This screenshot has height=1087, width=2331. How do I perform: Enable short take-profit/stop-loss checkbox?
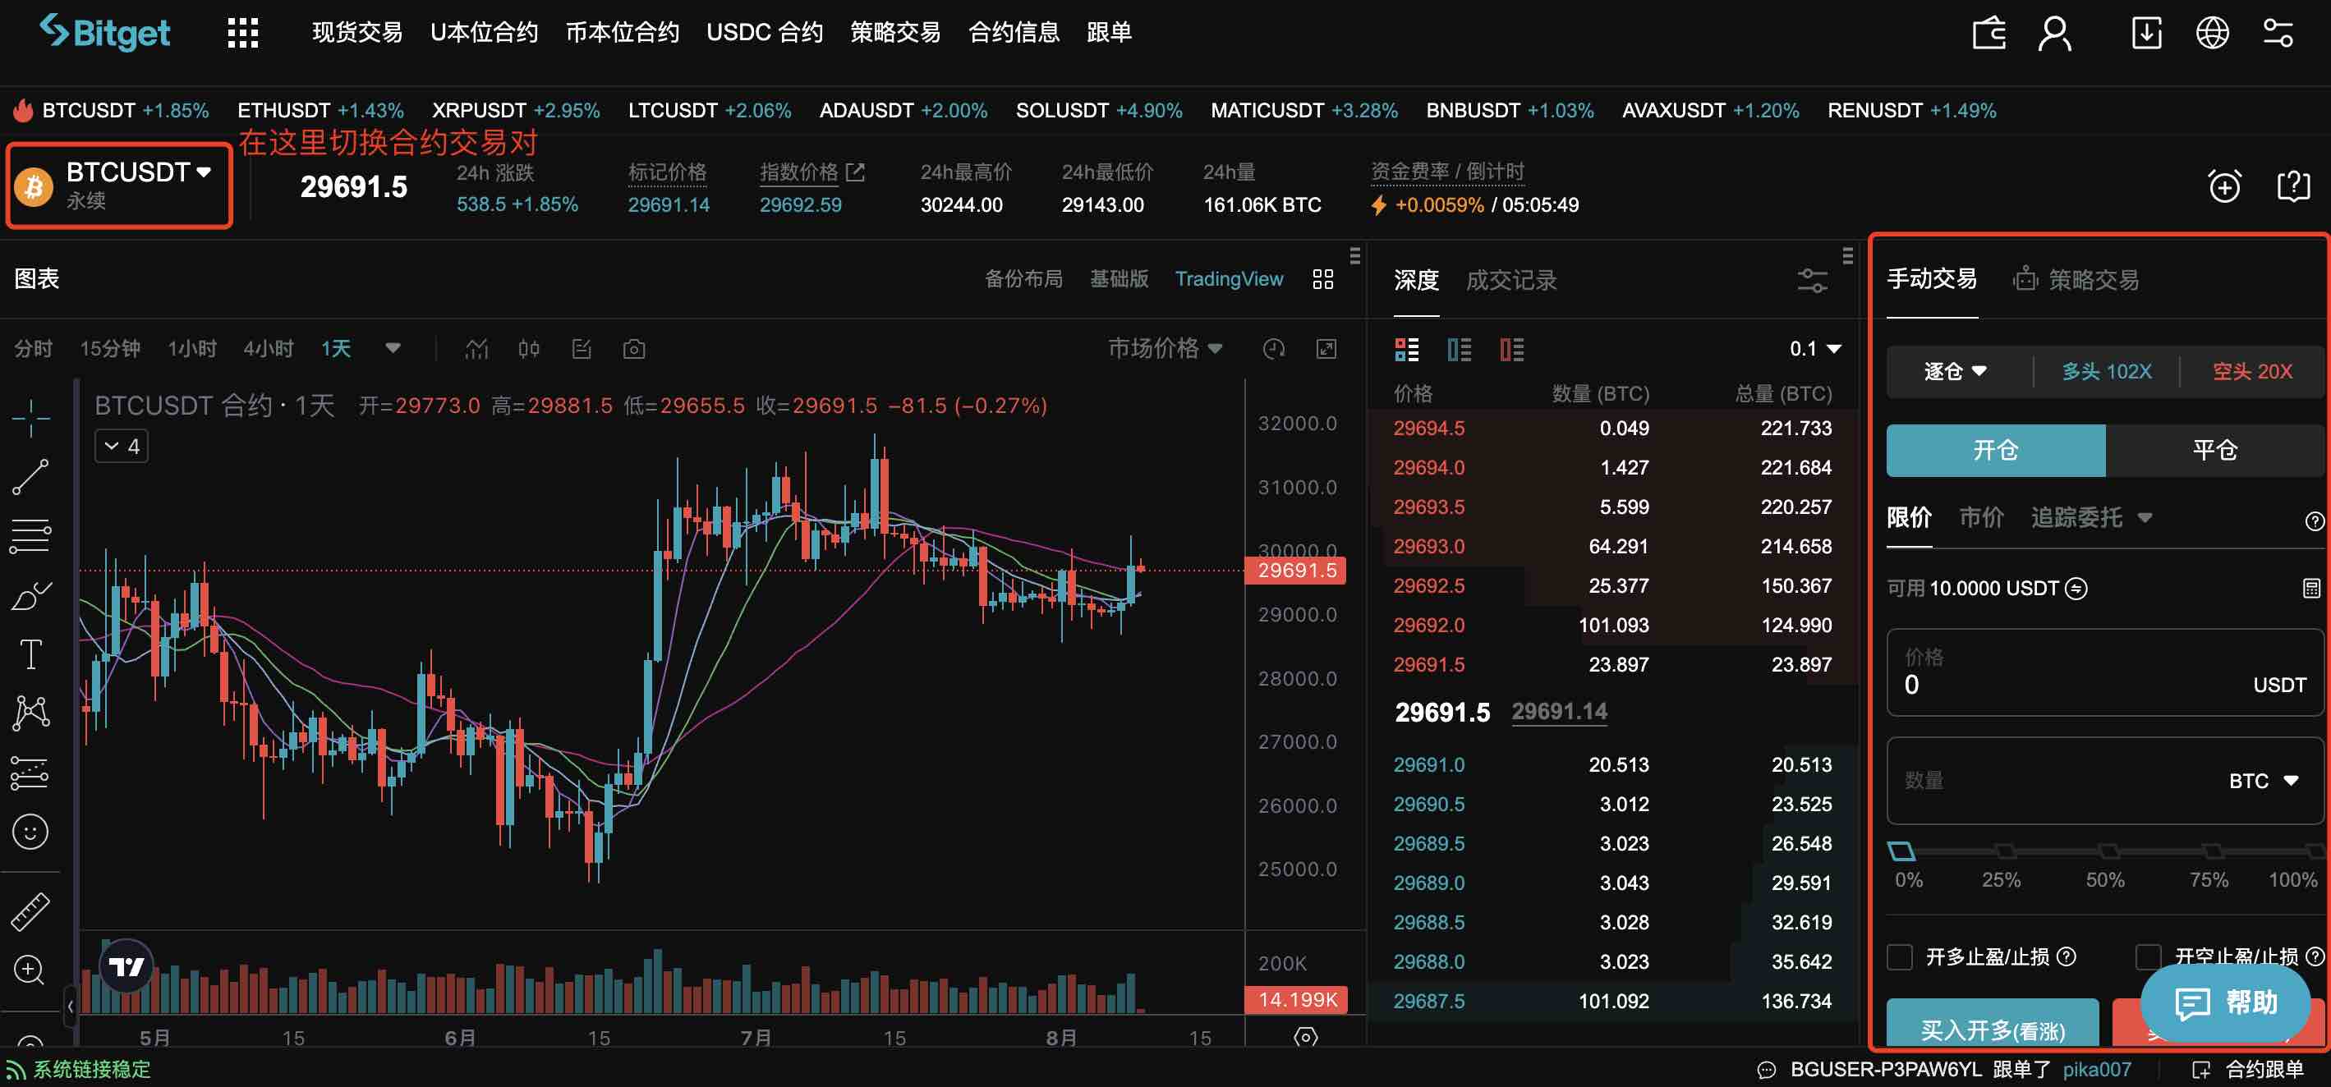click(x=2147, y=956)
